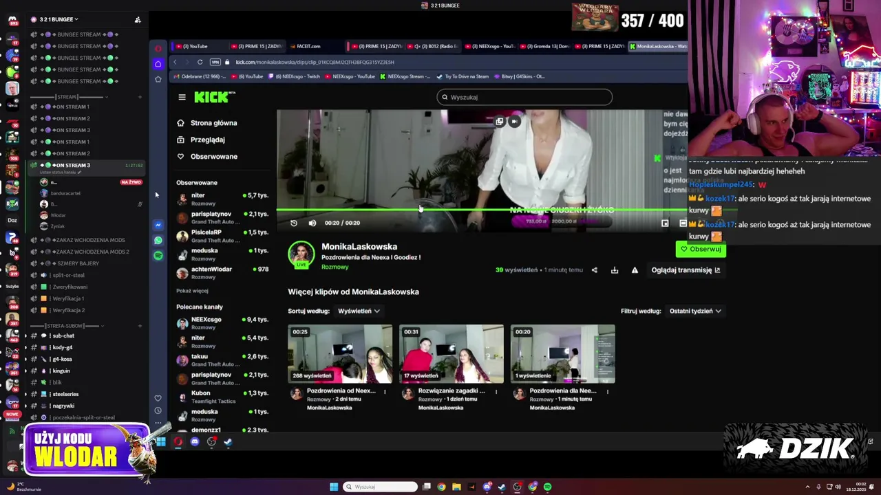Reload the page in browser
Viewport: 881px width, 495px height.
click(200, 62)
